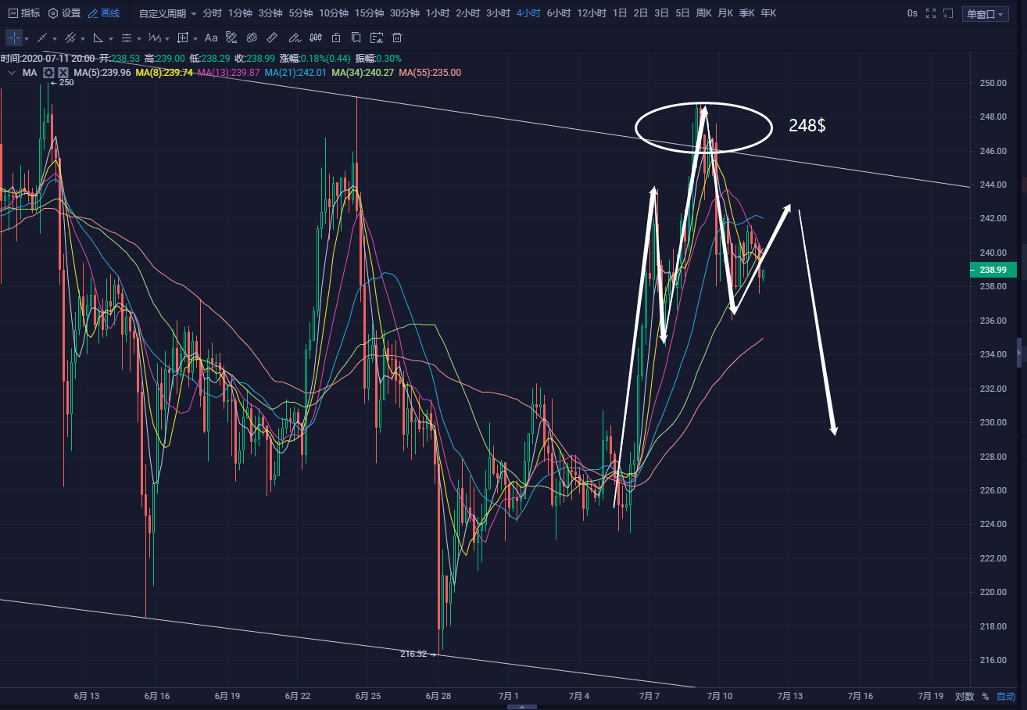This screenshot has width=1027, height=710.
Task: Select the ruler measurement tool
Action: 272,38
